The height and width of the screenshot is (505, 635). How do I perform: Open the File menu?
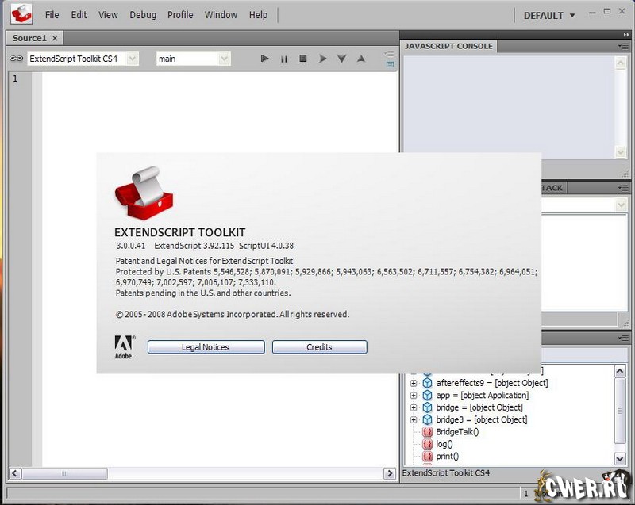coord(52,15)
